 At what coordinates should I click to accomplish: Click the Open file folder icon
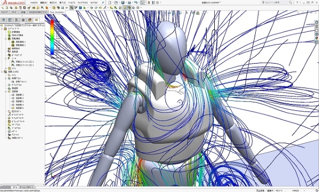(116, 3)
